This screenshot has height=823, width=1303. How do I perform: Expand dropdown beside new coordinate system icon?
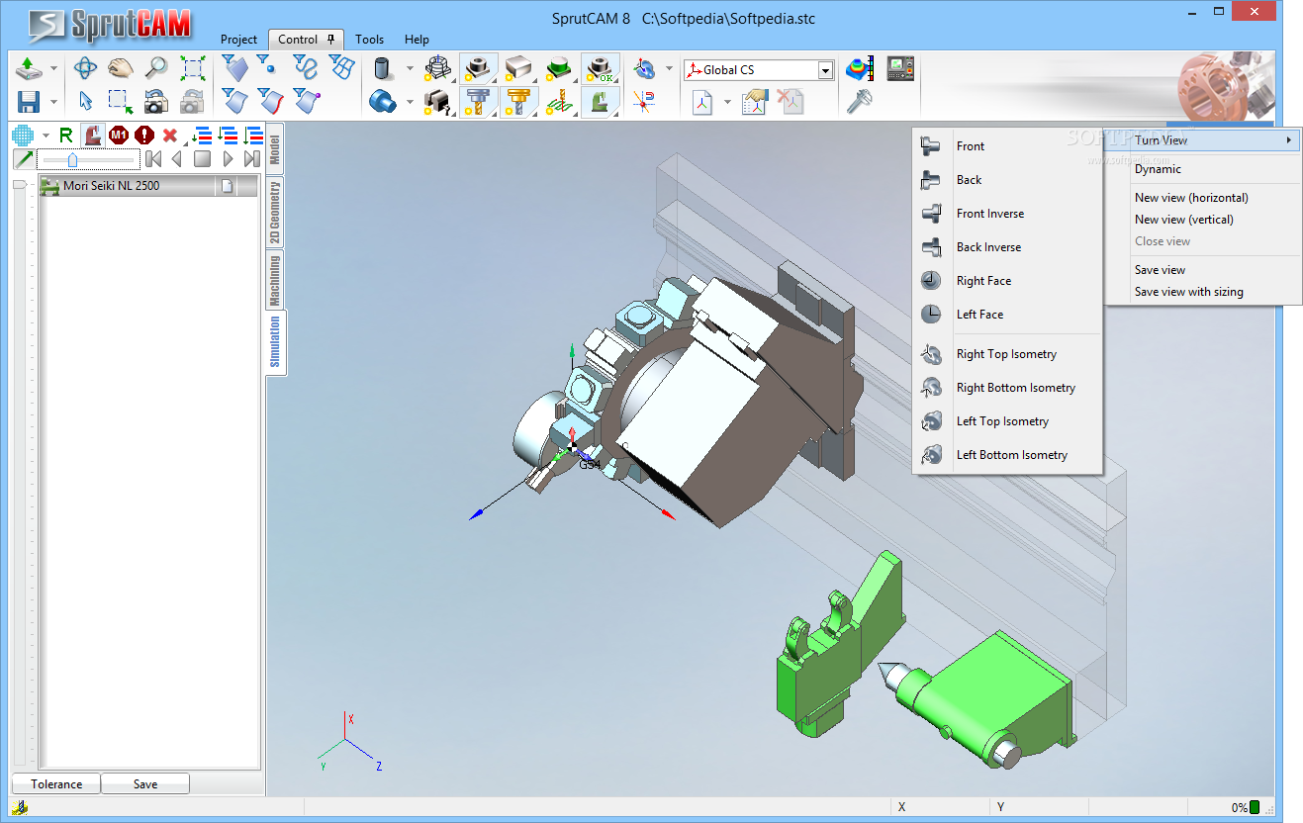click(727, 102)
